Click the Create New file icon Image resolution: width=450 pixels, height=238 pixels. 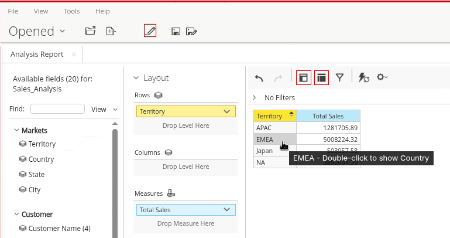pos(111,31)
